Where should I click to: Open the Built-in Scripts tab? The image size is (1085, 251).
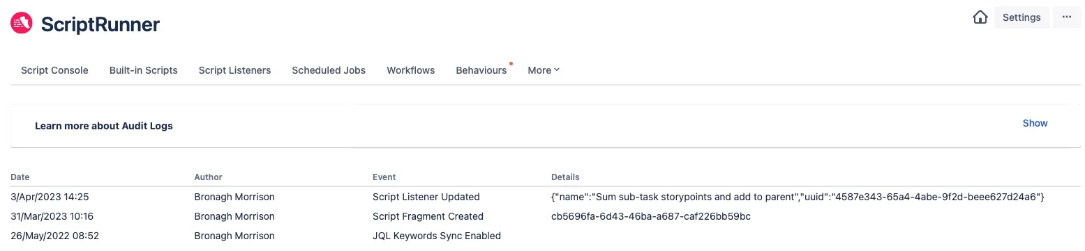pos(144,70)
